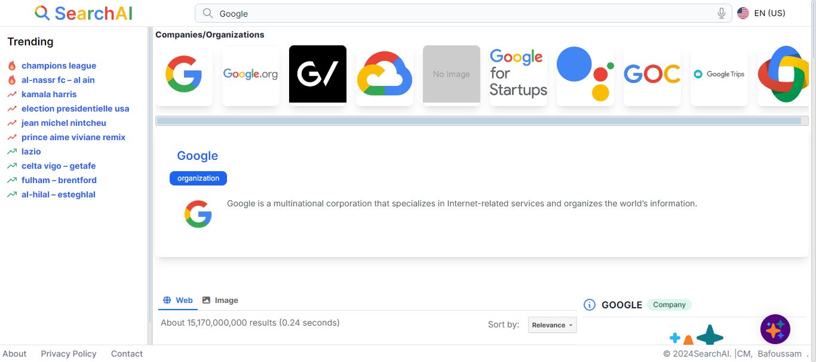Click the Privacy Policy footer link
816x362 pixels.
[69, 354]
